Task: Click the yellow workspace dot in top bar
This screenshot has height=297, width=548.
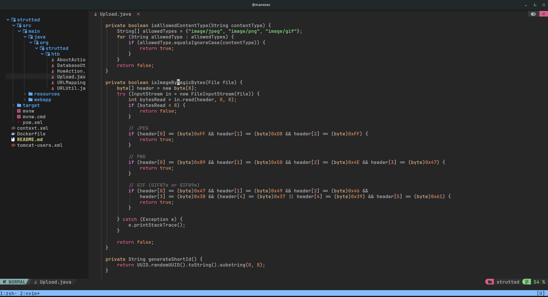Action: pyautogui.click(x=525, y=5)
